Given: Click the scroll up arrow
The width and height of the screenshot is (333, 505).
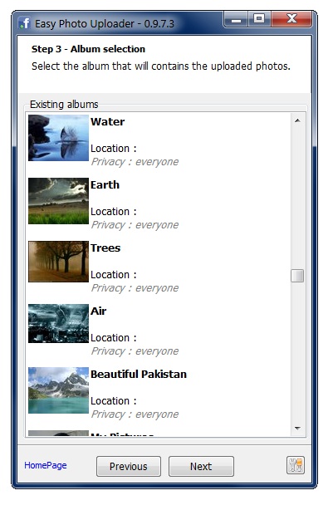Looking at the screenshot, I should (x=297, y=120).
